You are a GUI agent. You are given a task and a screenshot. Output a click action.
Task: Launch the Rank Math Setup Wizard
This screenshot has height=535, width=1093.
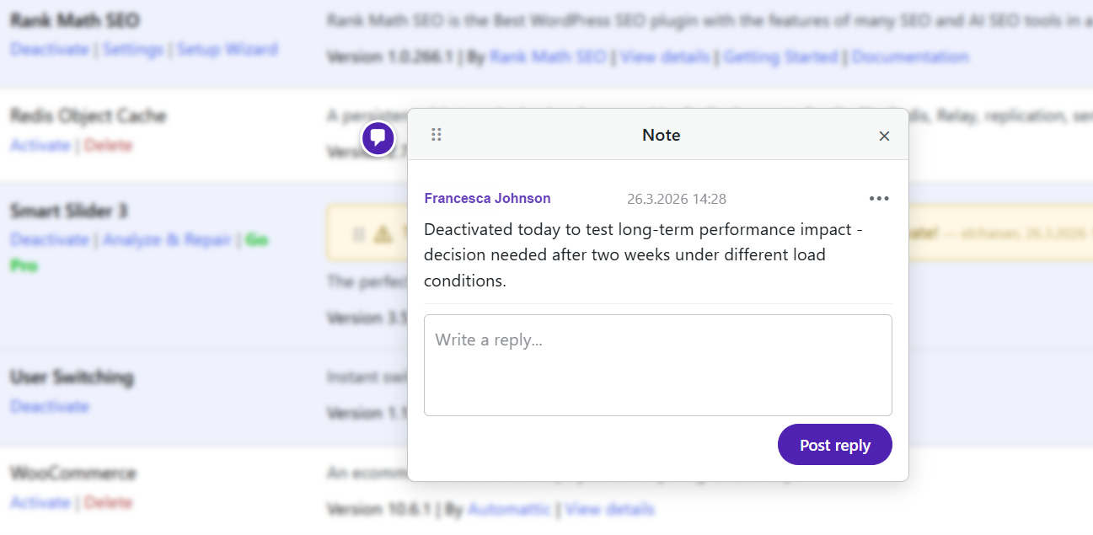(228, 51)
